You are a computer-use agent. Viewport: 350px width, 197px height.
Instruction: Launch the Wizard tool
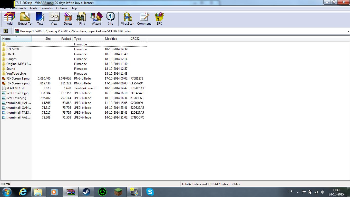[96, 19]
